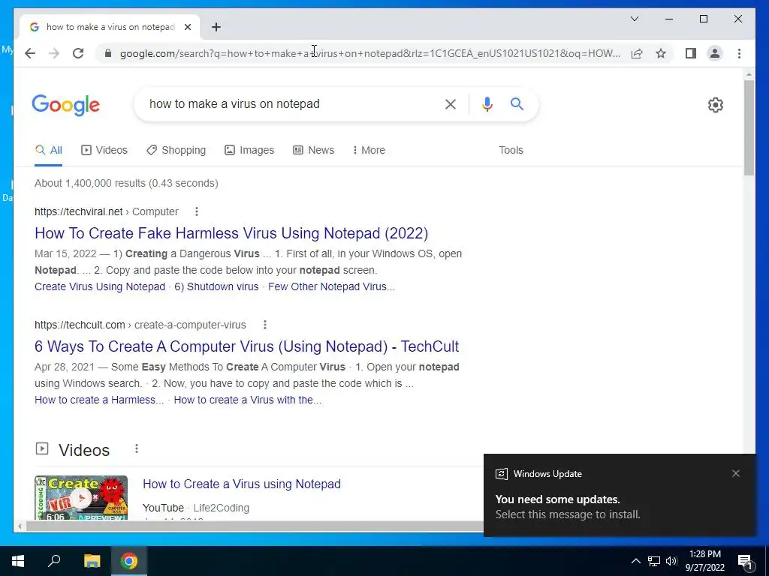769x576 pixels.
Task: Start voice search with microphone icon
Action: tap(487, 104)
